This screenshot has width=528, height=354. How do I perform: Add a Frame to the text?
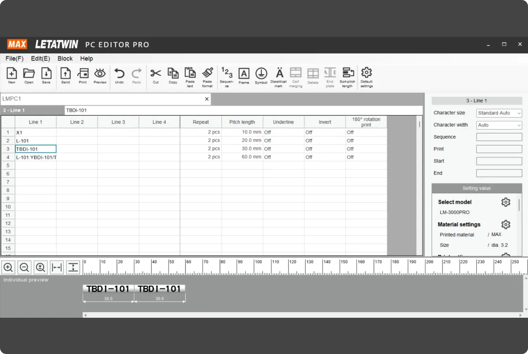(244, 75)
